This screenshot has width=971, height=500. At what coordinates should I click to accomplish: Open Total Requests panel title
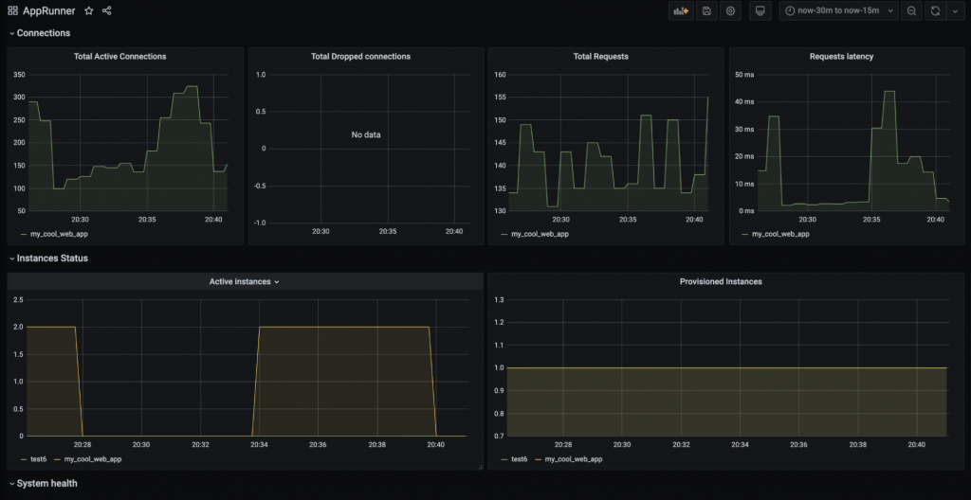(600, 56)
